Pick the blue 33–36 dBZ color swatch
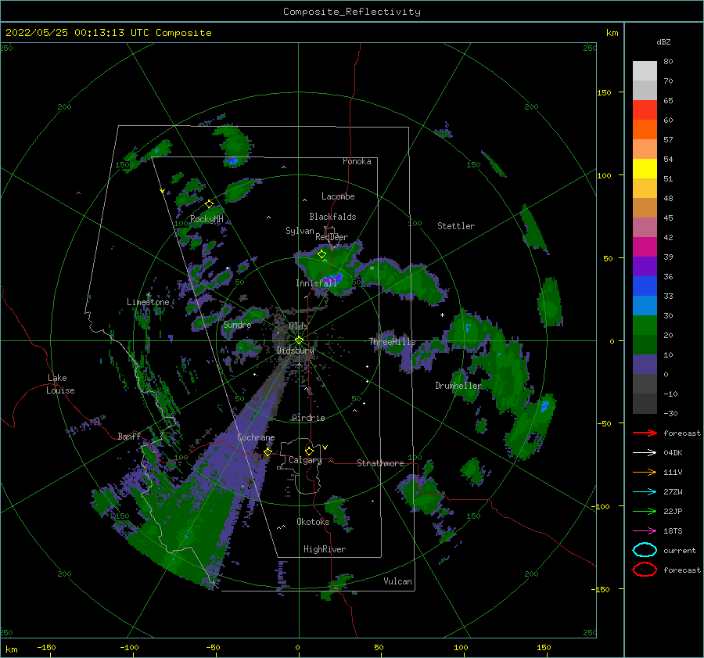 point(645,286)
